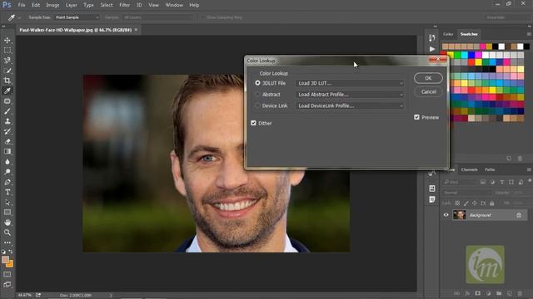Switch to the Channels tab

[x=470, y=169]
